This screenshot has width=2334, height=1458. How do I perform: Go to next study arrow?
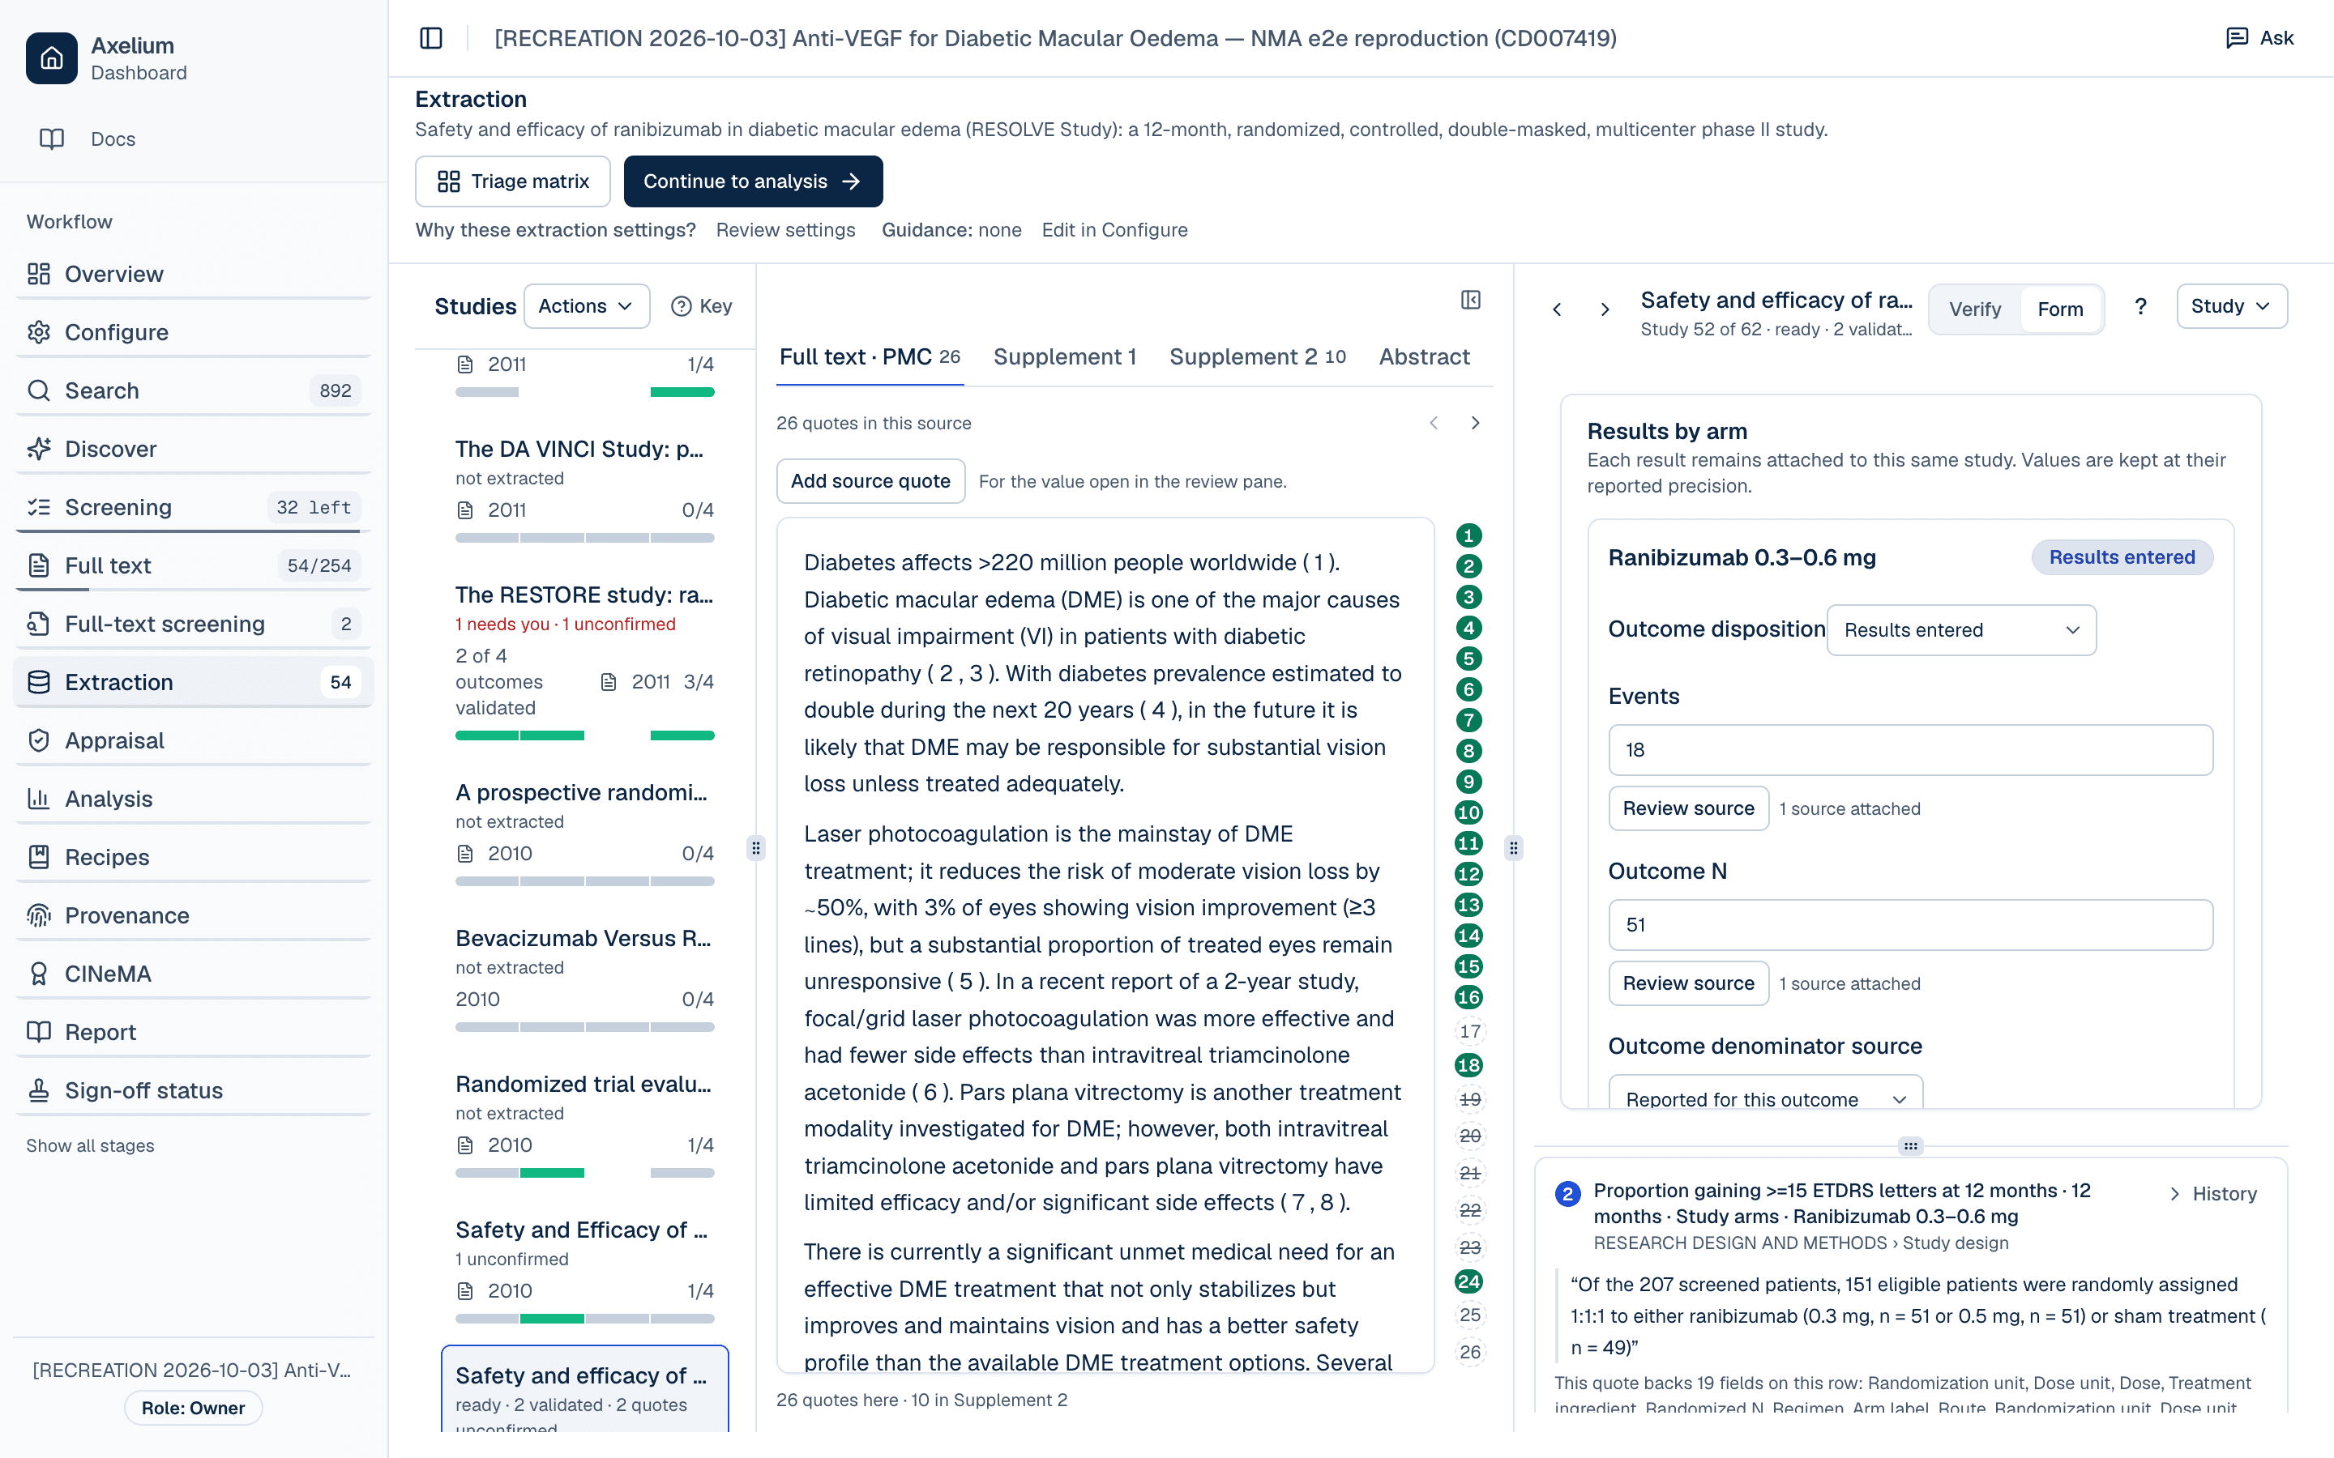[1605, 309]
